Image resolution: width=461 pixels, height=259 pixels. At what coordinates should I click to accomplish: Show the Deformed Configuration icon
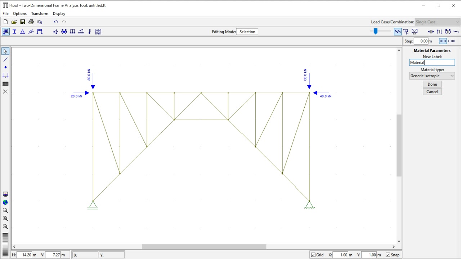click(456, 32)
